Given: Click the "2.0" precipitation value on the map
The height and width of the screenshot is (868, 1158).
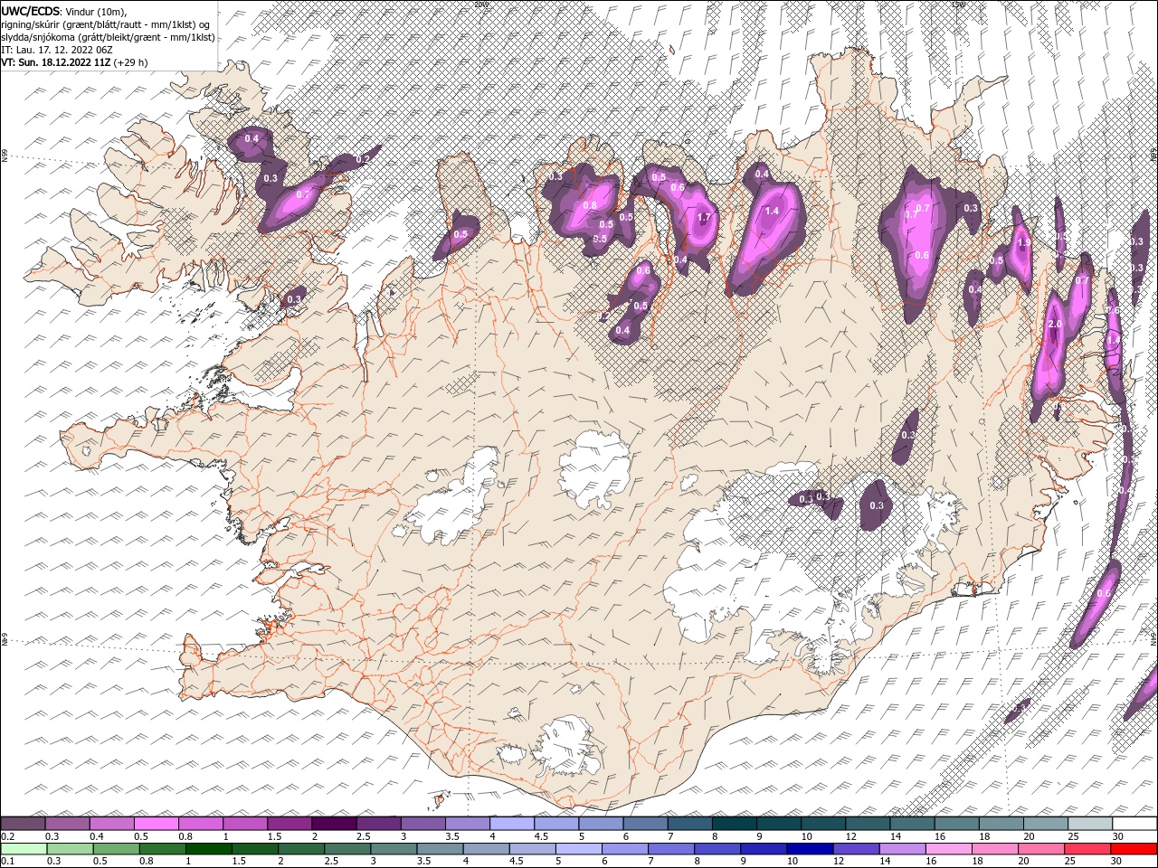Looking at the screenshot, I should [1054, 324].
